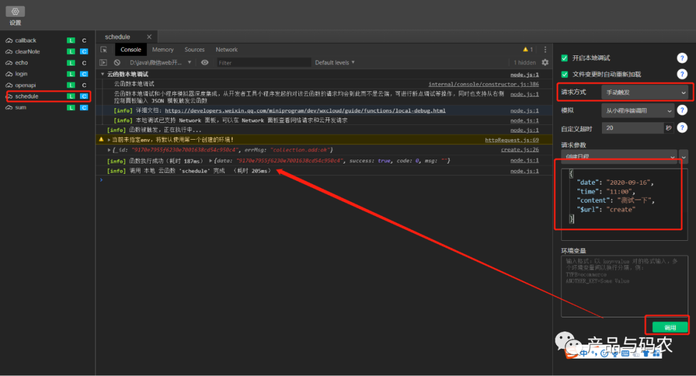The width and height of the screenshot is (696, 376).
Task: Click the green L badge for echo
Action: click(x=71, y=62)
